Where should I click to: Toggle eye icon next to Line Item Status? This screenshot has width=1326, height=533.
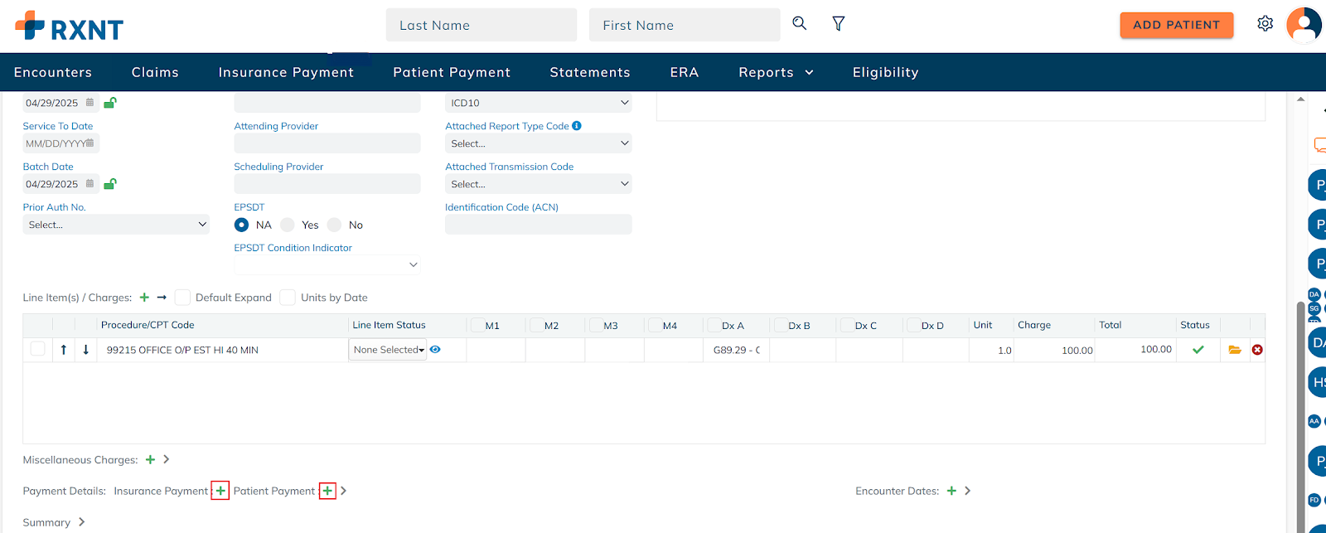[435, 350]
